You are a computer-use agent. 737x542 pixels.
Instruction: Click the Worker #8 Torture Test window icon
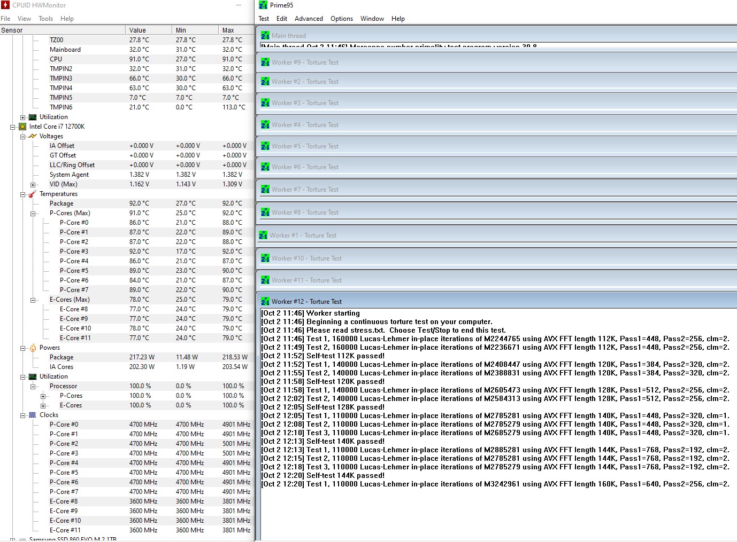265,213
